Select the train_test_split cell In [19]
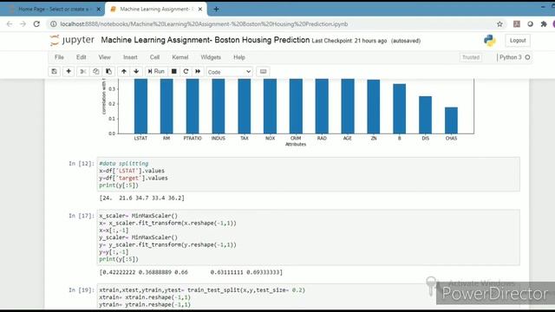 tap(309, 297)
